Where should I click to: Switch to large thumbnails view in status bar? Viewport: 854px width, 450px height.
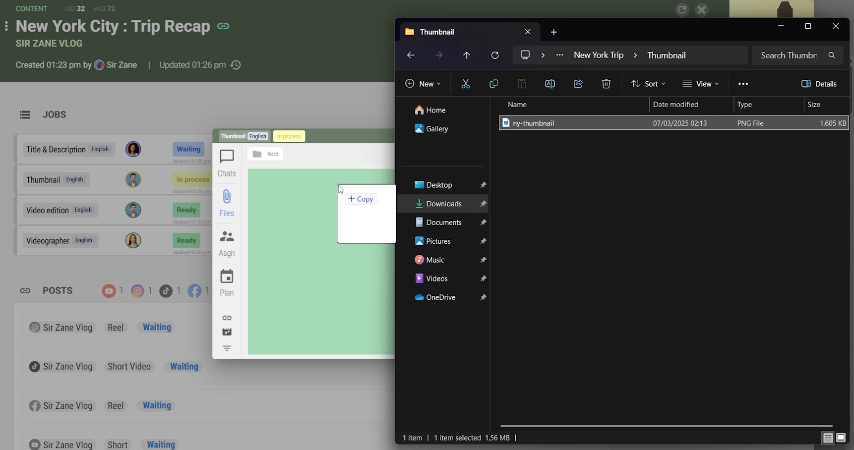point(841,438)
